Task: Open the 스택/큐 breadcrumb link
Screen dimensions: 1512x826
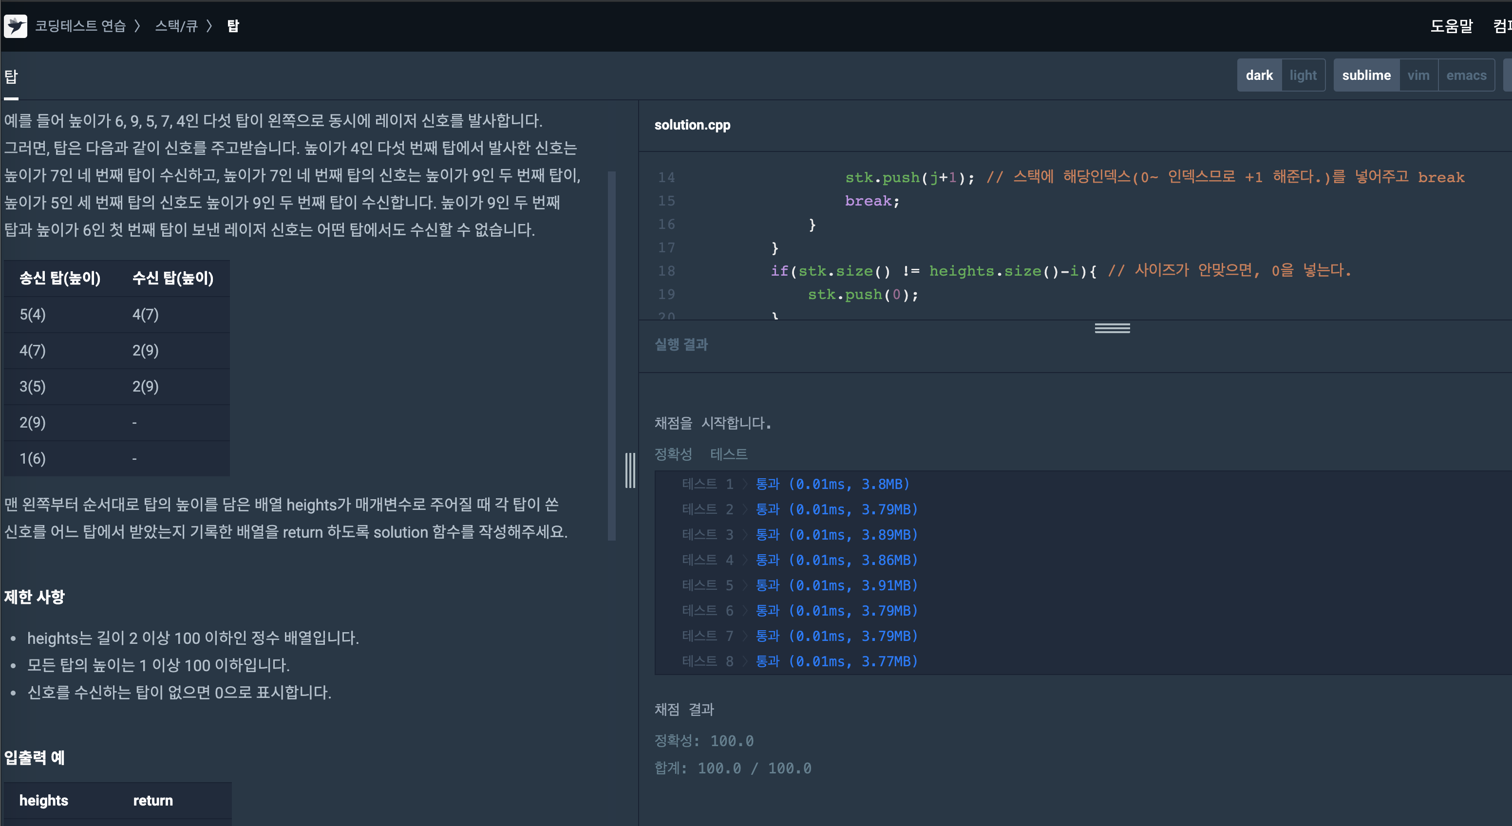Action: coord(176,26)
